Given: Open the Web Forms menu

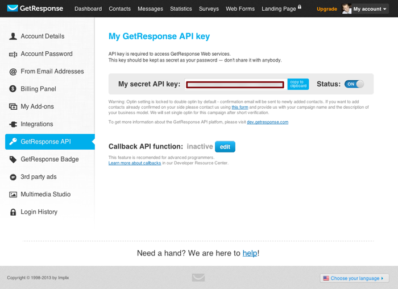Looking at the screenshot, I should [x=240, y=9].
